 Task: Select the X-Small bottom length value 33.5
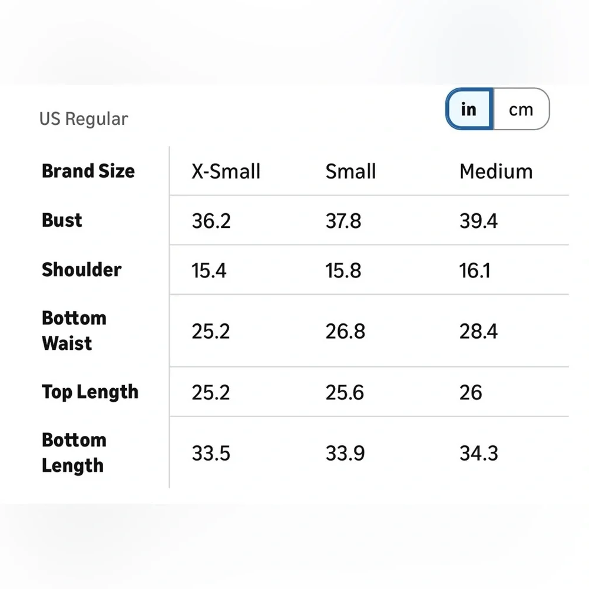pyautogui.click(x=211, y=454)
